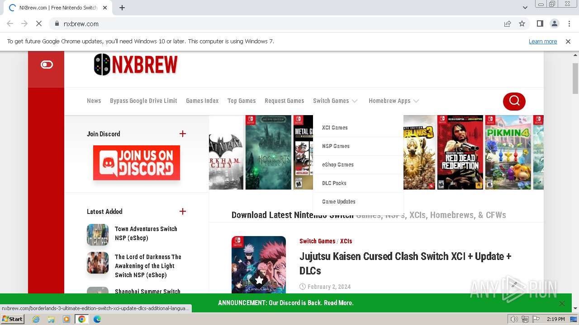Click the Join Us On Discord banner

(137, 162)
